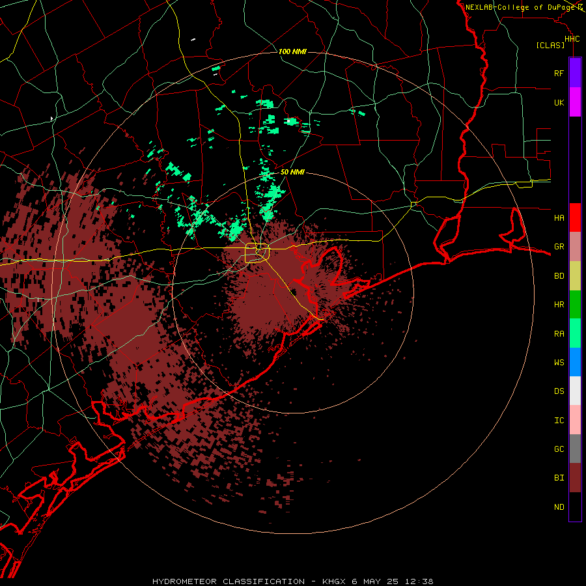Click the DS legend label
This screenshot has width=586, height=586.
pos(559,391)
